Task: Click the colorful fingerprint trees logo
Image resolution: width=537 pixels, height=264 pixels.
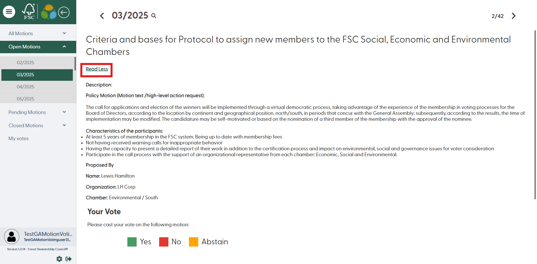Action: [x=49, y=12]
